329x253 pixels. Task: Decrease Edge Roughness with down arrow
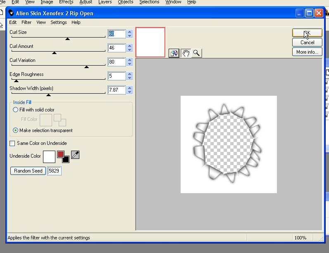[x=130, y=78]
